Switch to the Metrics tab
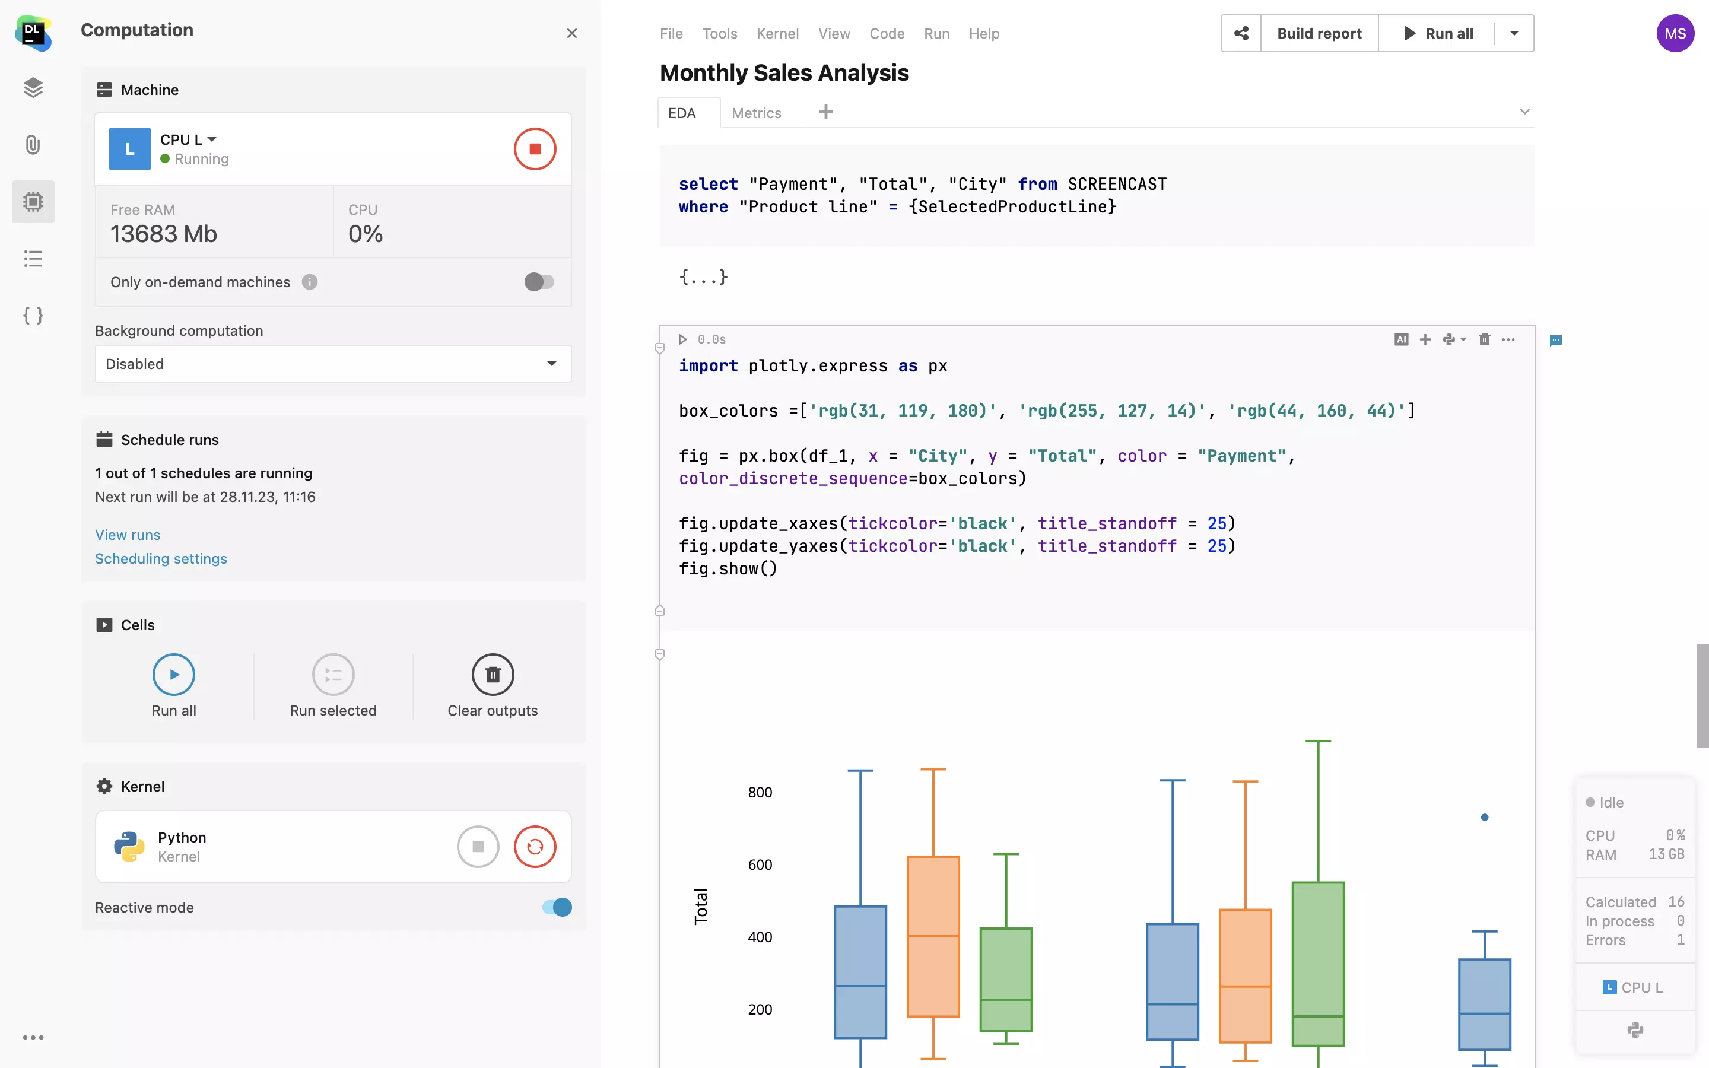The image size is (1709, 1068). 755,113
